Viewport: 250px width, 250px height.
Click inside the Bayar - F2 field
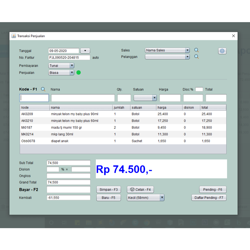coord(68,189)
